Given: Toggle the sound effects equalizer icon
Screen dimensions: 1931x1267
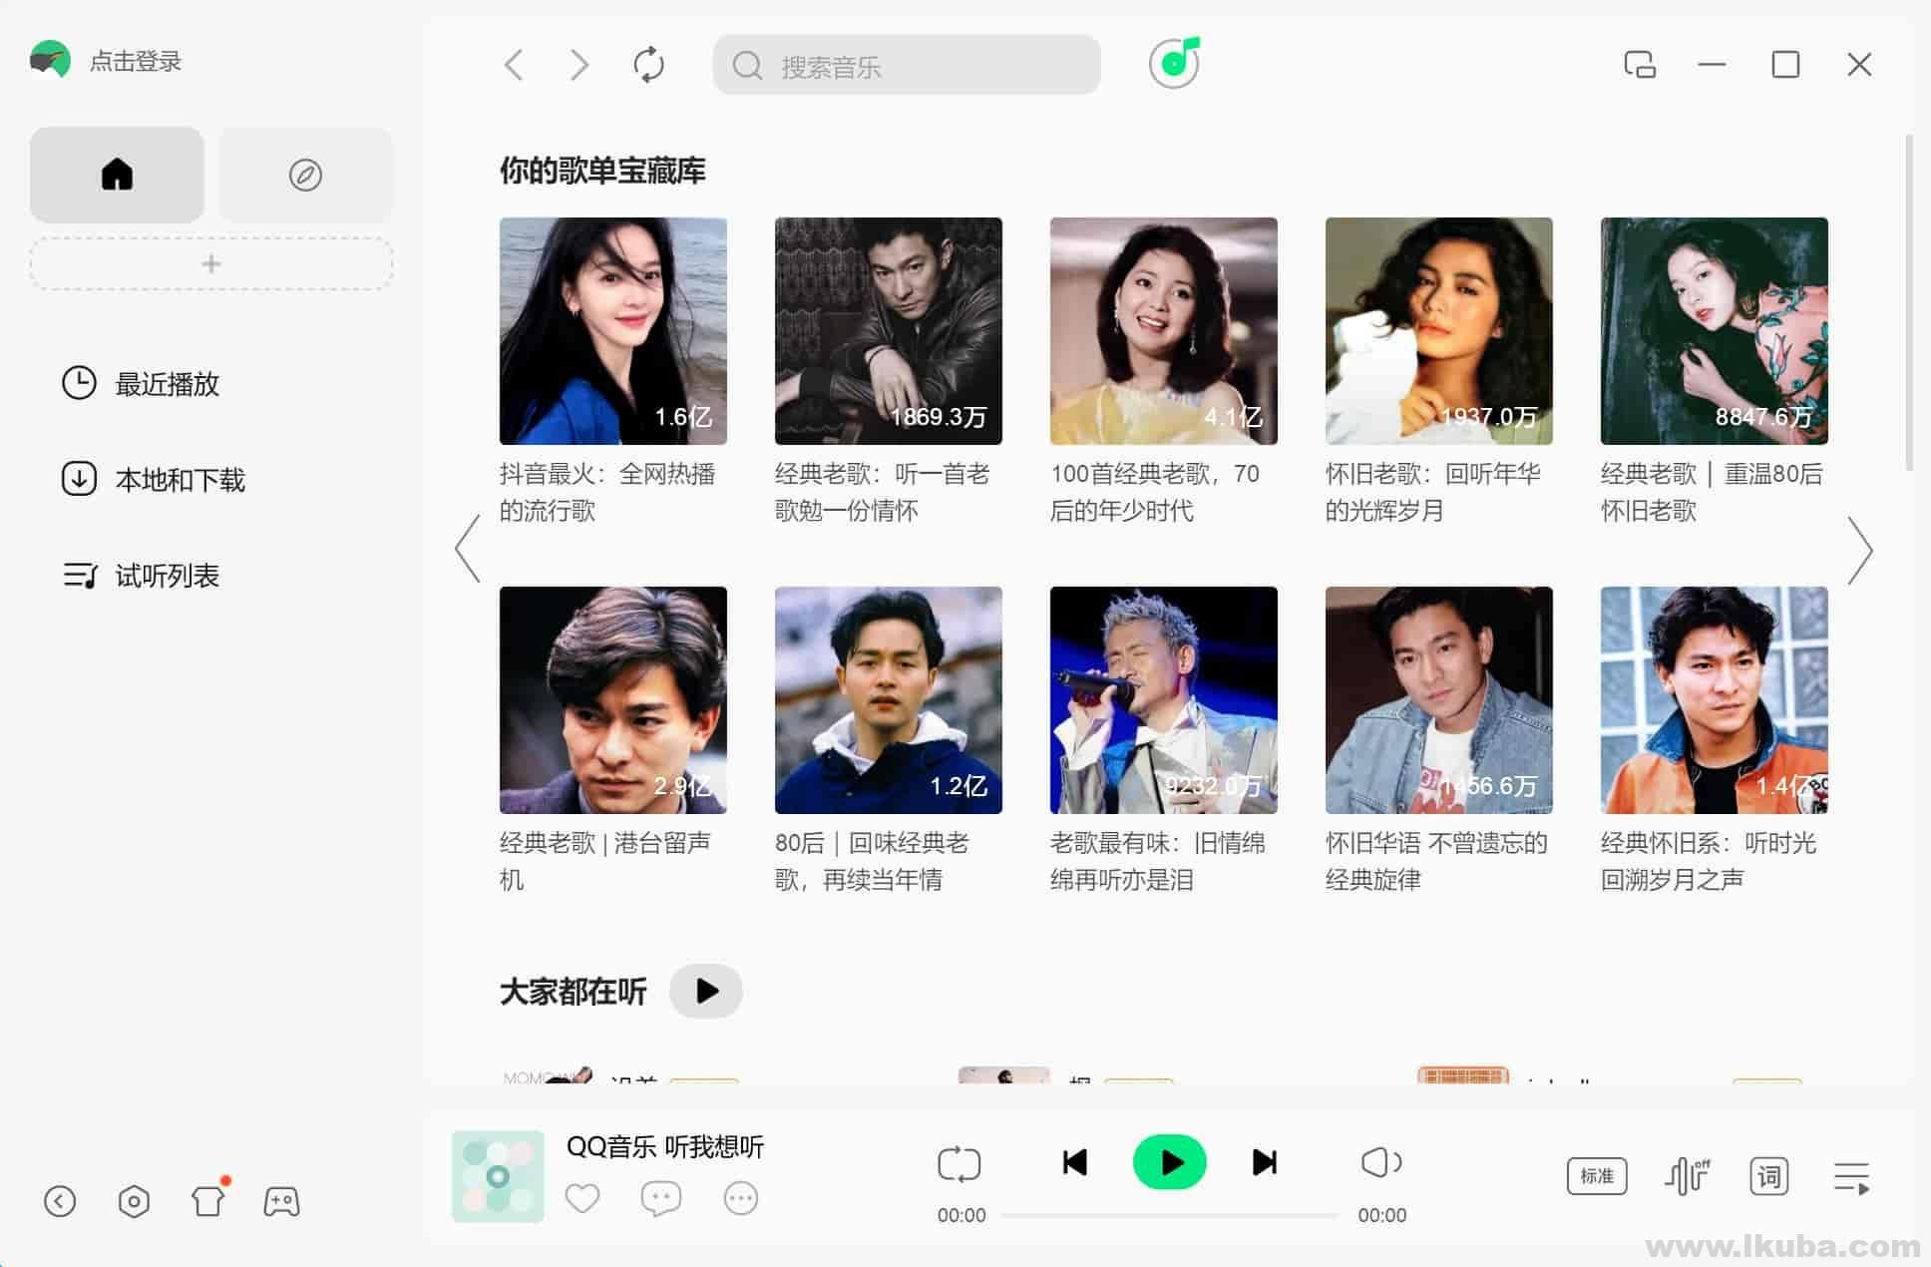Looking at the screenshot, I should [x=1688, y=1176].
